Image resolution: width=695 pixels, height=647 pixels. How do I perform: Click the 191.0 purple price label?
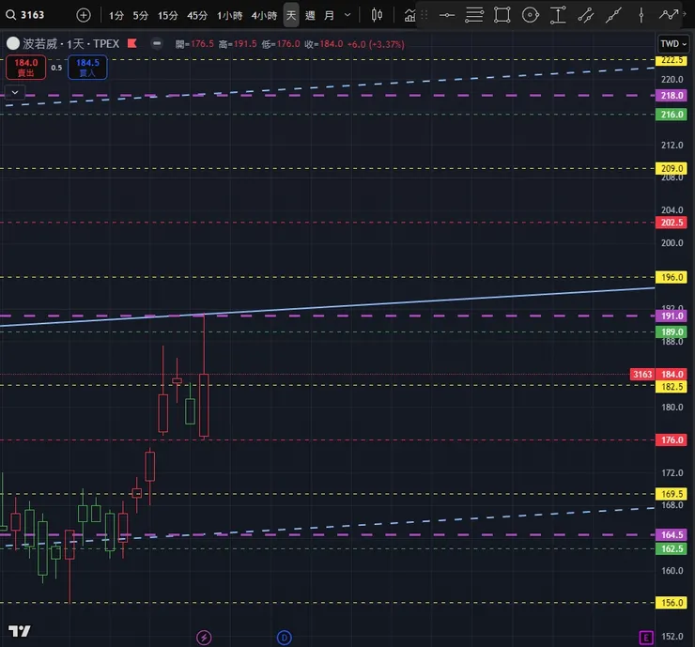click(x=672, y=316)
